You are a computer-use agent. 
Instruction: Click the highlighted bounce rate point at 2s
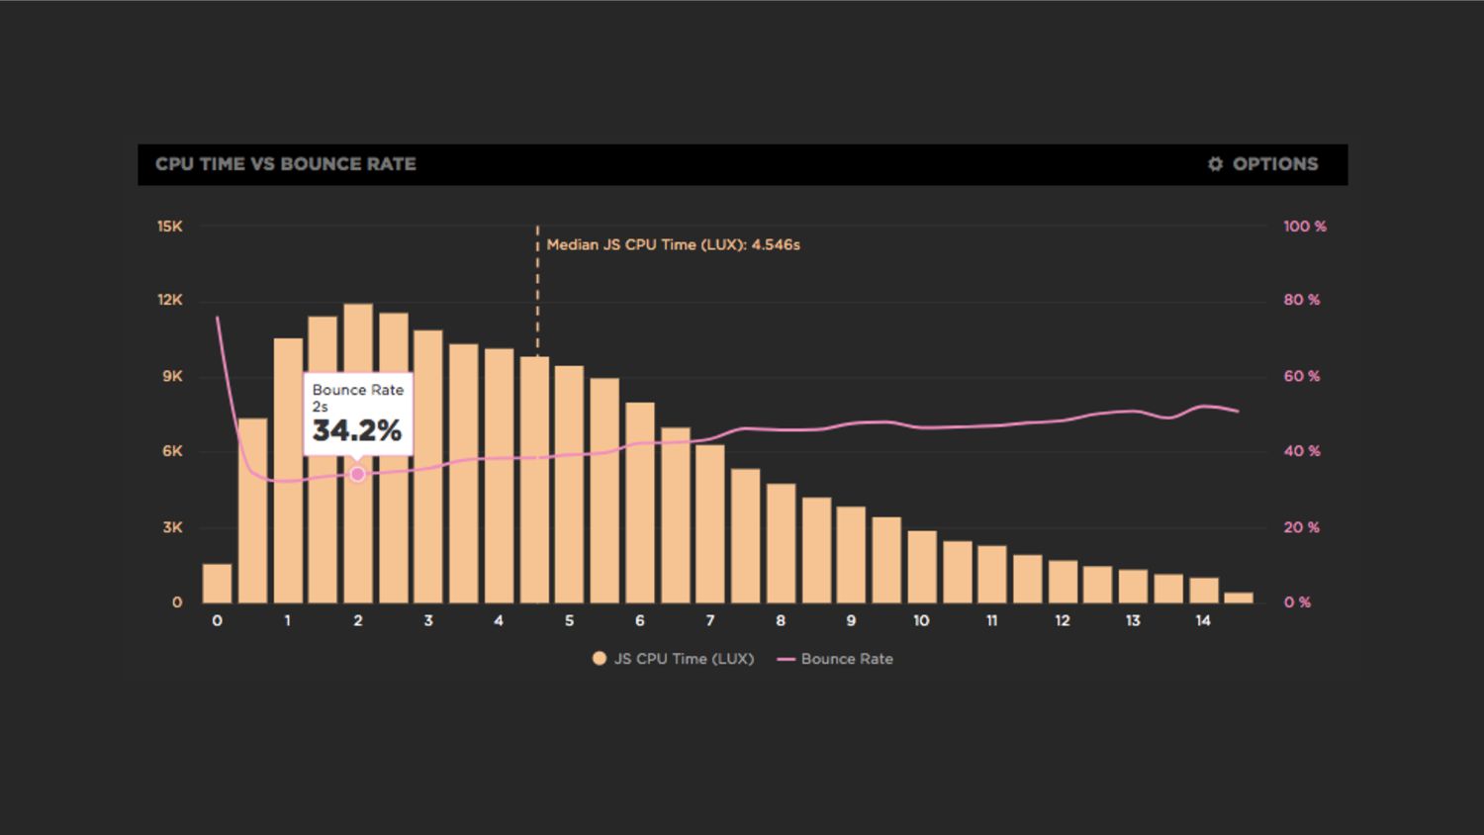click(x=358, y=475)
